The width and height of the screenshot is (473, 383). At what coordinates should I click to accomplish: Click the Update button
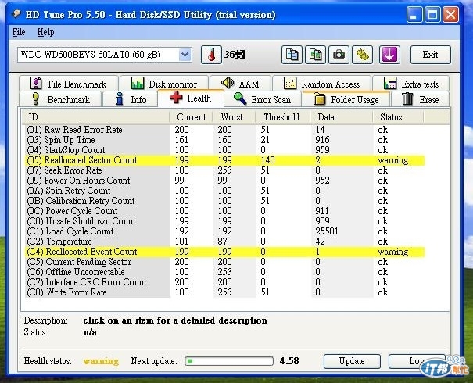coord(352,361)
